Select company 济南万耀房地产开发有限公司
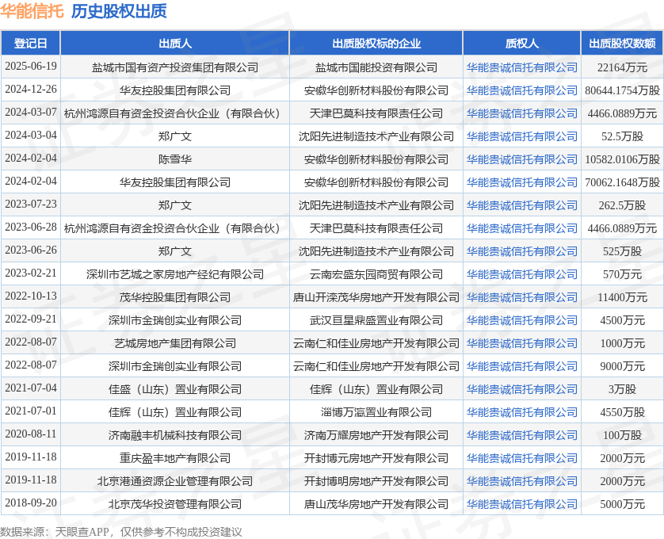The image size is (664, 539). (x=376, y=435)
